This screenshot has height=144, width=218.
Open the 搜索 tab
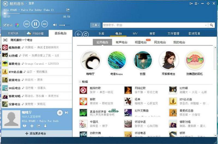[152, 33]
